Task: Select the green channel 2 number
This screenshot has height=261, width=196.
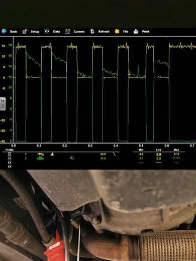Action: (x=26, y=158)
